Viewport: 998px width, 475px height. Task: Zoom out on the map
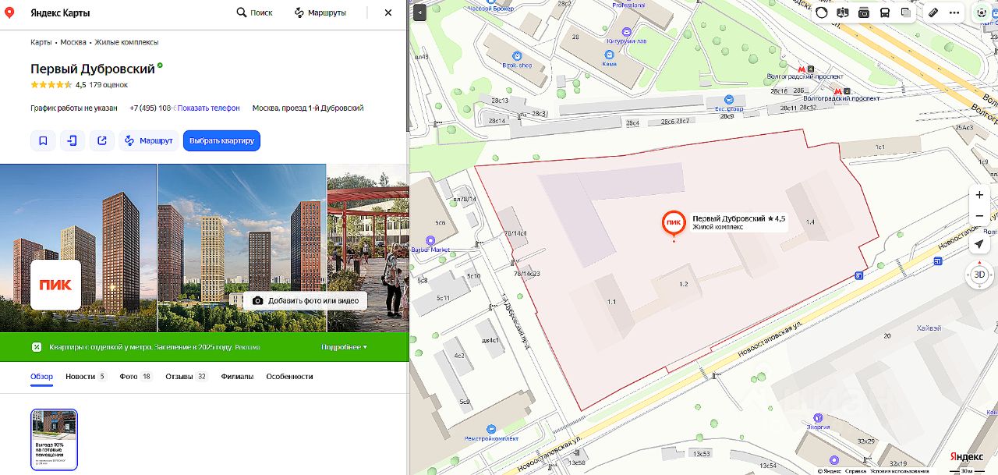[x=980, y=216]
